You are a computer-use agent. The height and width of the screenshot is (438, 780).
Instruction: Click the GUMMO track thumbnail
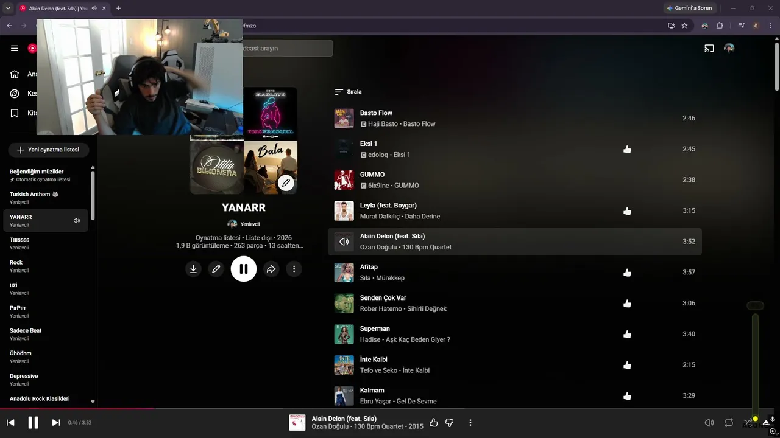coord(344,180)
